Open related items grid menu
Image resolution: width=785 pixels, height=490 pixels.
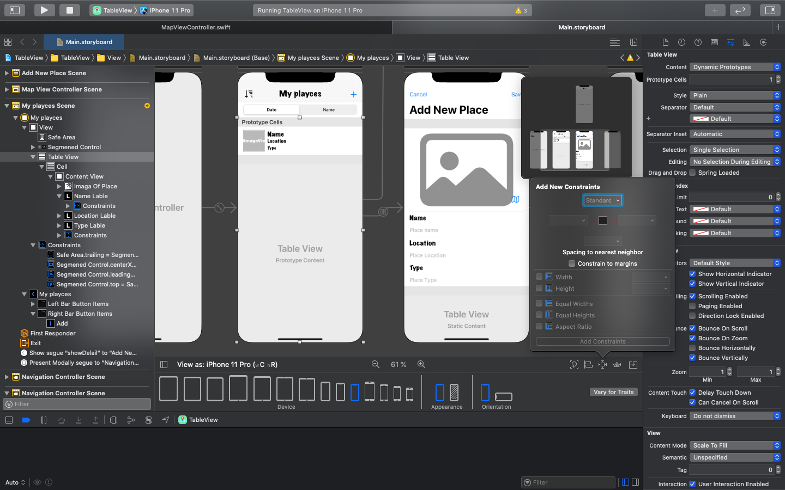pos(8,42)
